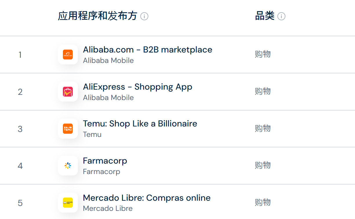The image size is (355, 219).
Task: Click Alibaba Mobile publisher under AliExpress
Action: click(x=108, y=98)
